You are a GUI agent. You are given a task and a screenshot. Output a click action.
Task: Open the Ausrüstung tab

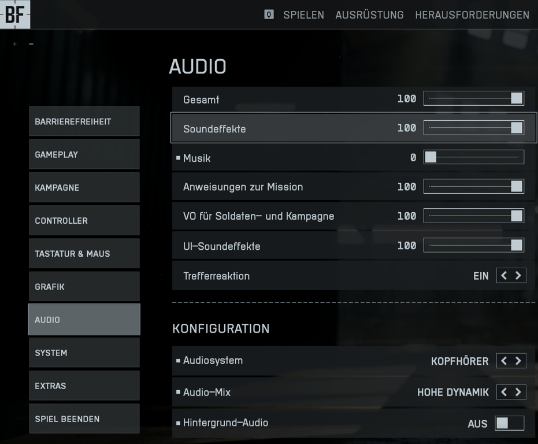[x=369, y=15]
